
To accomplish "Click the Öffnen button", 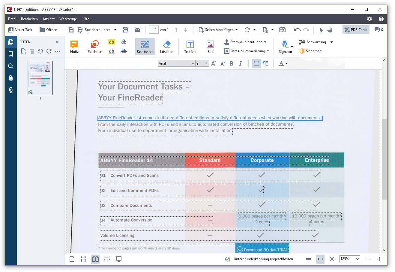I will tap(49, 30).
